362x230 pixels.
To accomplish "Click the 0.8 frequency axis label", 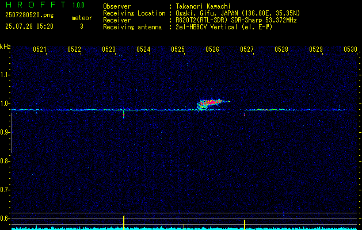I will pos(5,161).
